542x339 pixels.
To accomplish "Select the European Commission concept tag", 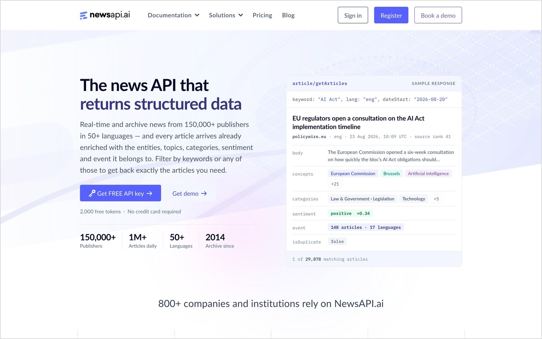I will coord(353,173).
